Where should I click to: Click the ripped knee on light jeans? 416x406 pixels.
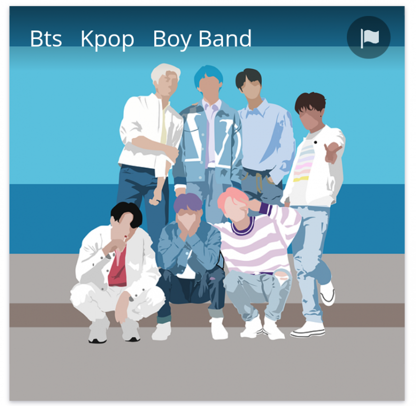click(283, 276)
